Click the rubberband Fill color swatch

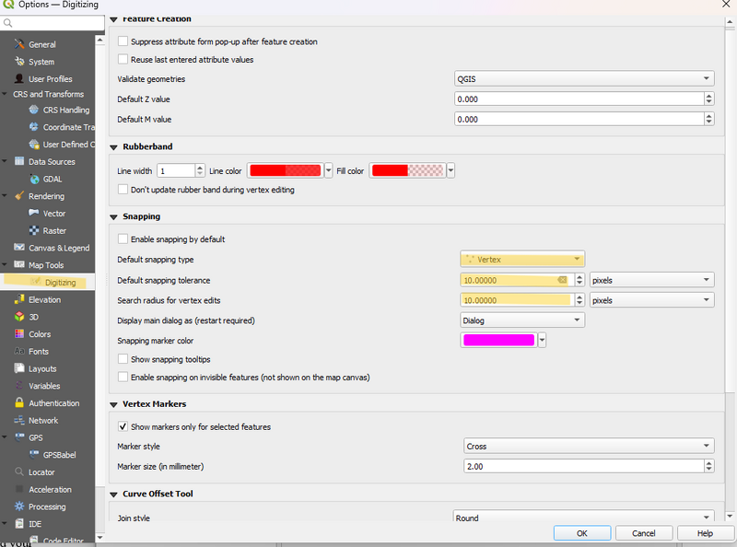pos(407,170)
